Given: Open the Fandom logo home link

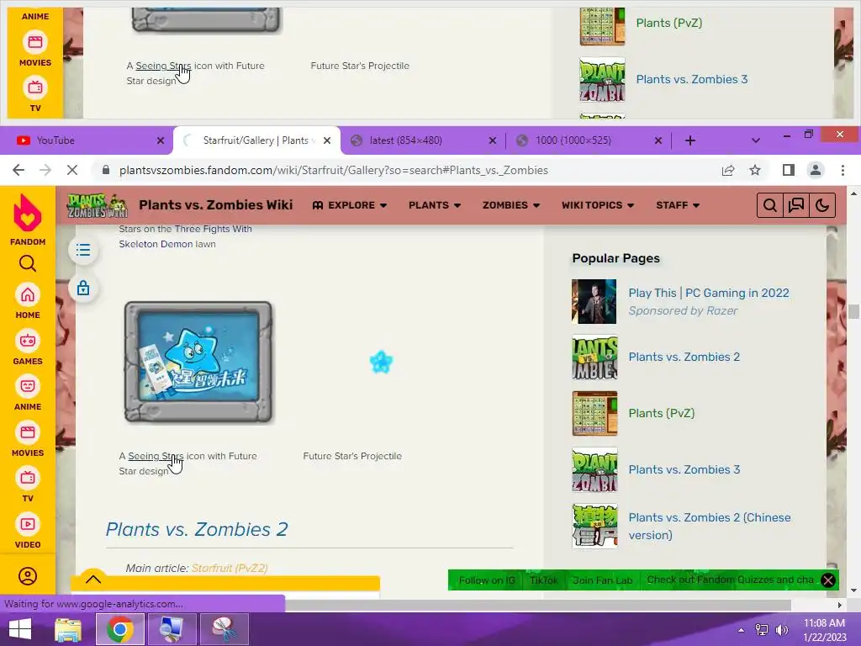Looking at the screenshot, I should pos(28,220).
